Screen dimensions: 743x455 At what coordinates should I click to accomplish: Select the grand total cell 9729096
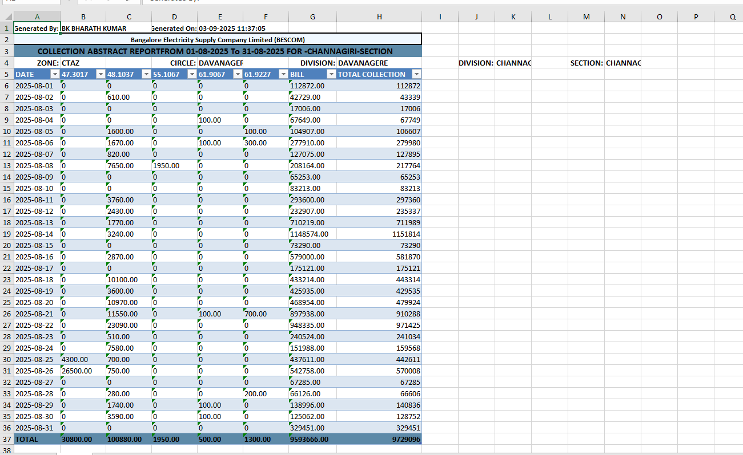point(379,440)
